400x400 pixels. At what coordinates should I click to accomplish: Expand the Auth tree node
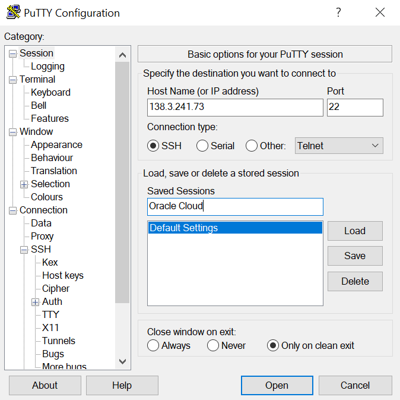click(x=36, y=302)
